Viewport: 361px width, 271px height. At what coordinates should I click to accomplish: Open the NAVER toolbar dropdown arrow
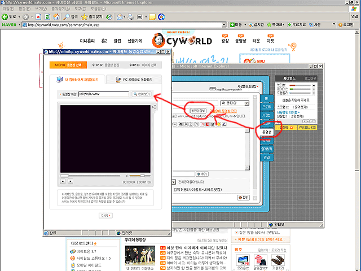[x=19, y=25]
